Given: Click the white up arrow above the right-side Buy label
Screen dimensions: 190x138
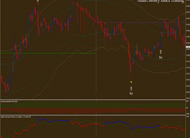Looking at the screenshot, I should pos(161,52).
